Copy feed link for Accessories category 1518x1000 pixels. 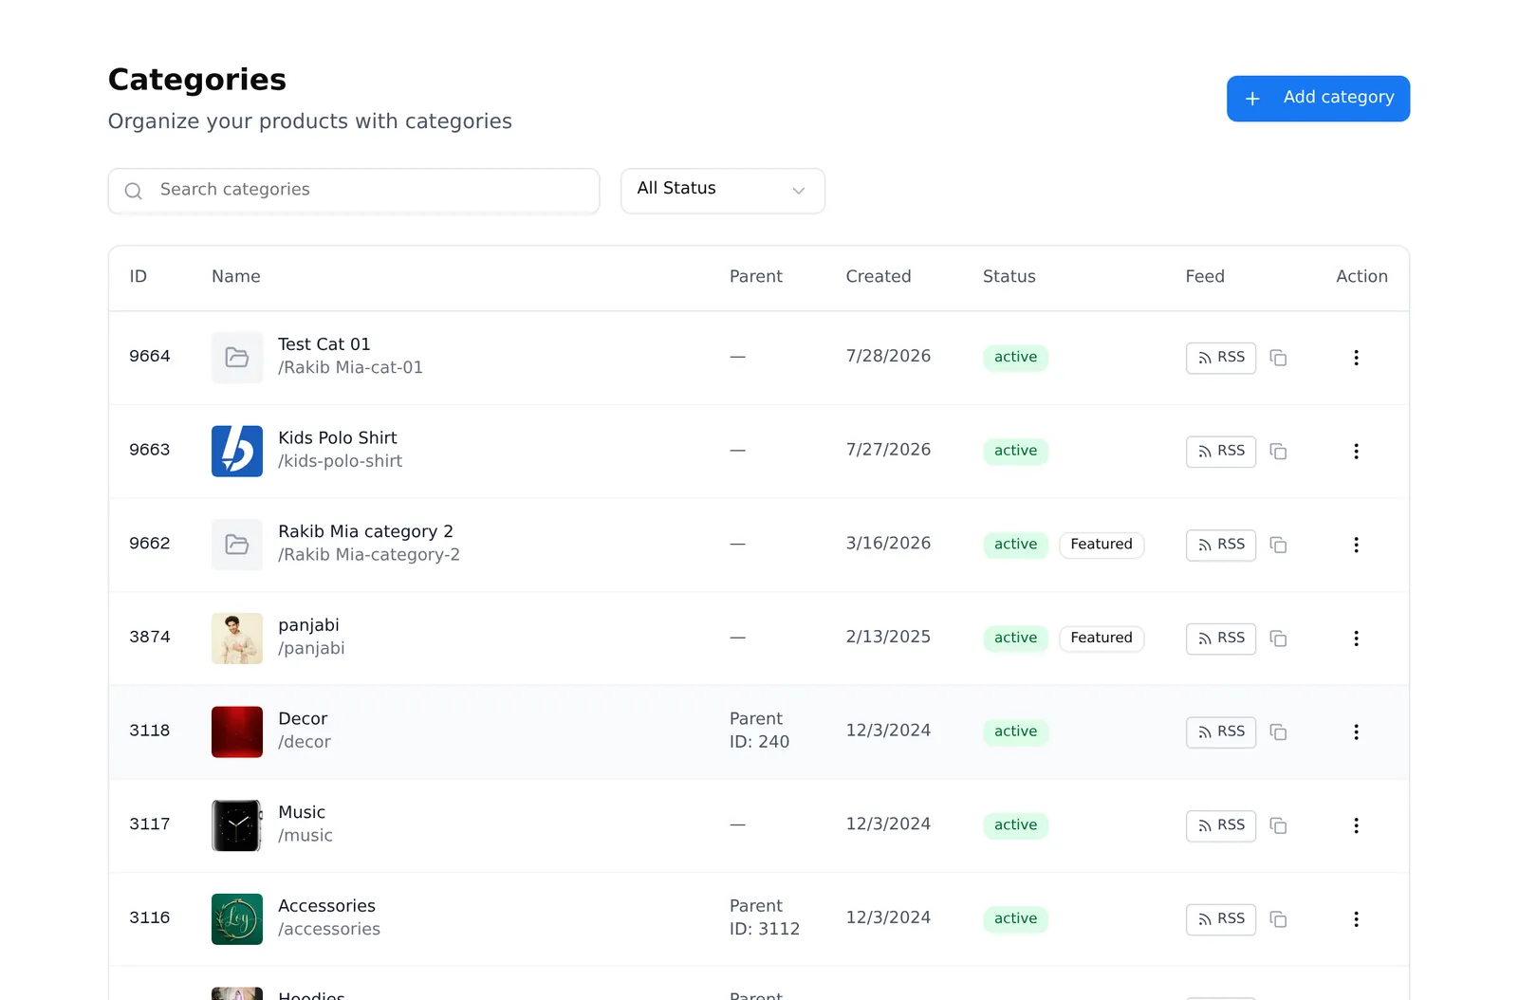tap(1278, 919)
